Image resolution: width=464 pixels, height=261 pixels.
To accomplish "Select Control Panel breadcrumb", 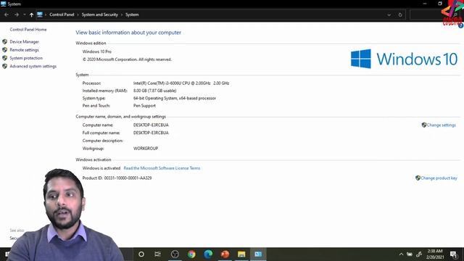I will pyautogui.click(x=62, y=14).
